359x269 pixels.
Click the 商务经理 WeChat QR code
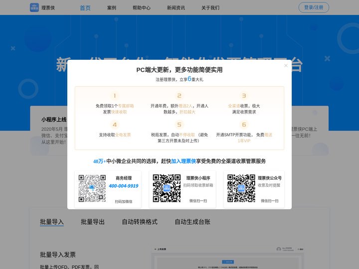tap(92, 188)
